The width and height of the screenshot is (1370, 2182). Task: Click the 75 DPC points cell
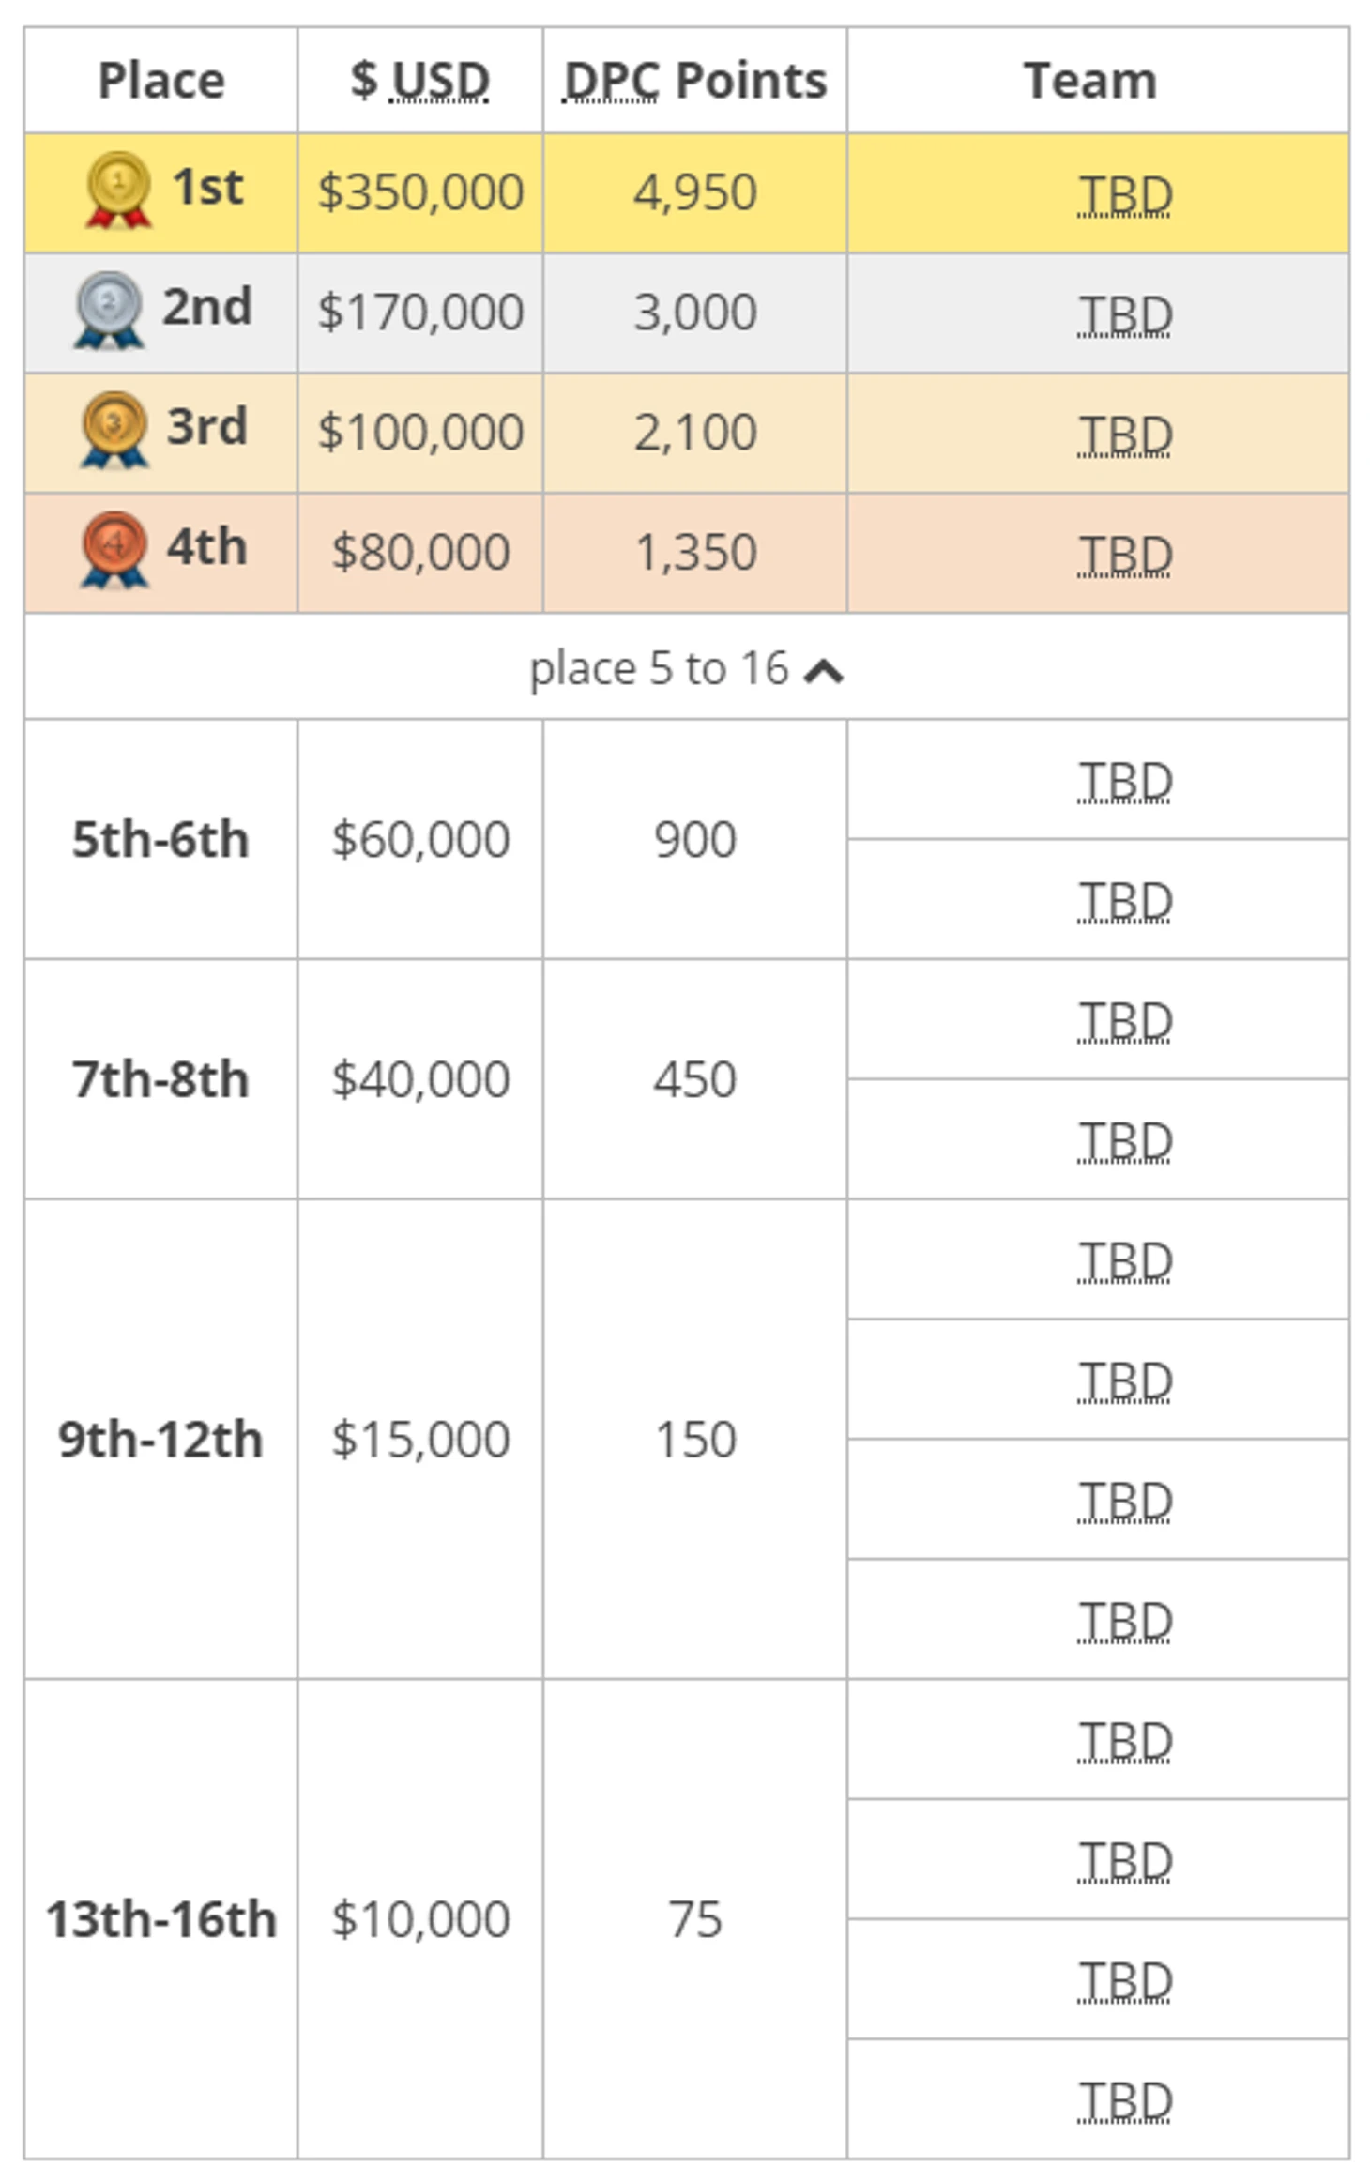694,1919
